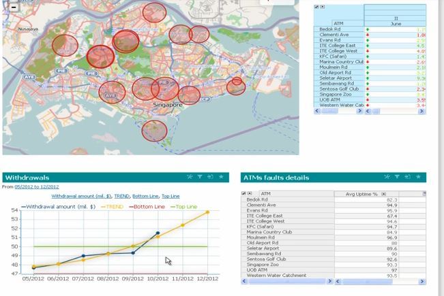Click the Withdrawal amount (mil. $) link
The image size is (444, 296).
click(x=81, y=196)
